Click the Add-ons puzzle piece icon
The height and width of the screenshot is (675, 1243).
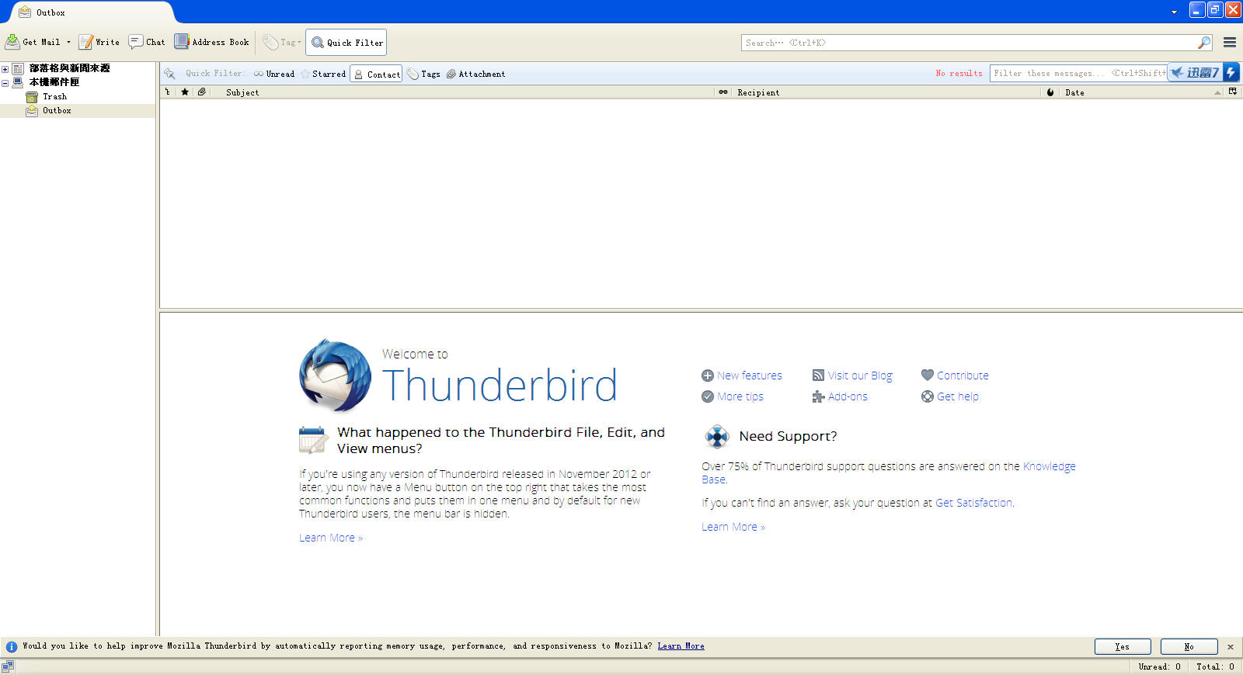[818, 396]
